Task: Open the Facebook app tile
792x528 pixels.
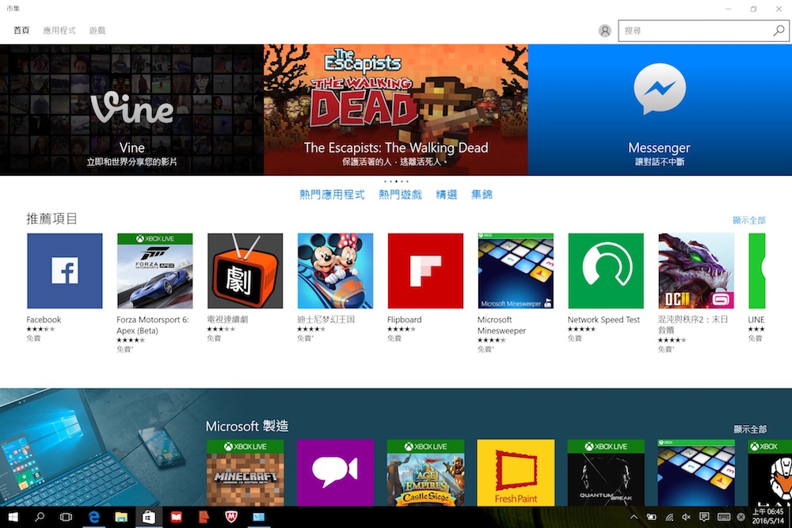Action: pos(64,271)
